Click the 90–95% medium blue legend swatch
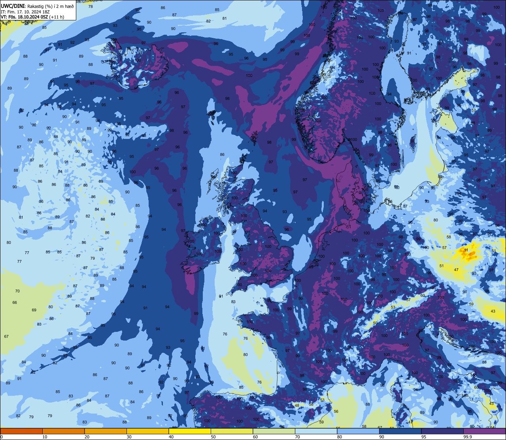Image resolution: width=506 pixels, height=440 pixels. [x=400, y=431]
